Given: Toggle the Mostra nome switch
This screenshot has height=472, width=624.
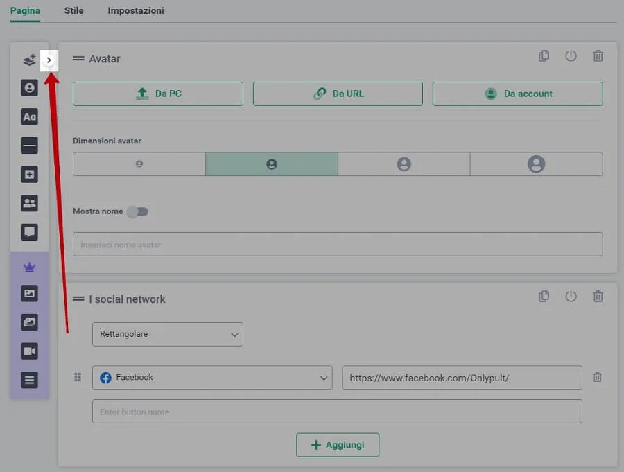Looking at the screenshot, I should (x=137, y=211).
